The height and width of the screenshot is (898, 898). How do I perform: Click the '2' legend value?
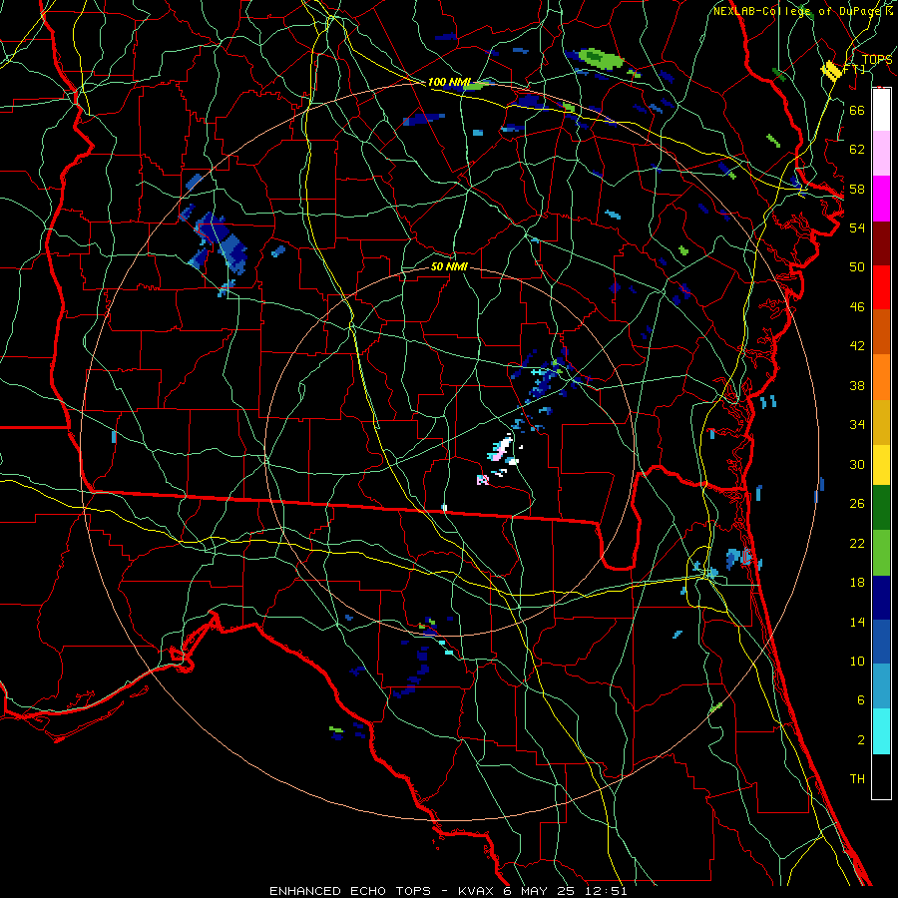pos(860,739)
